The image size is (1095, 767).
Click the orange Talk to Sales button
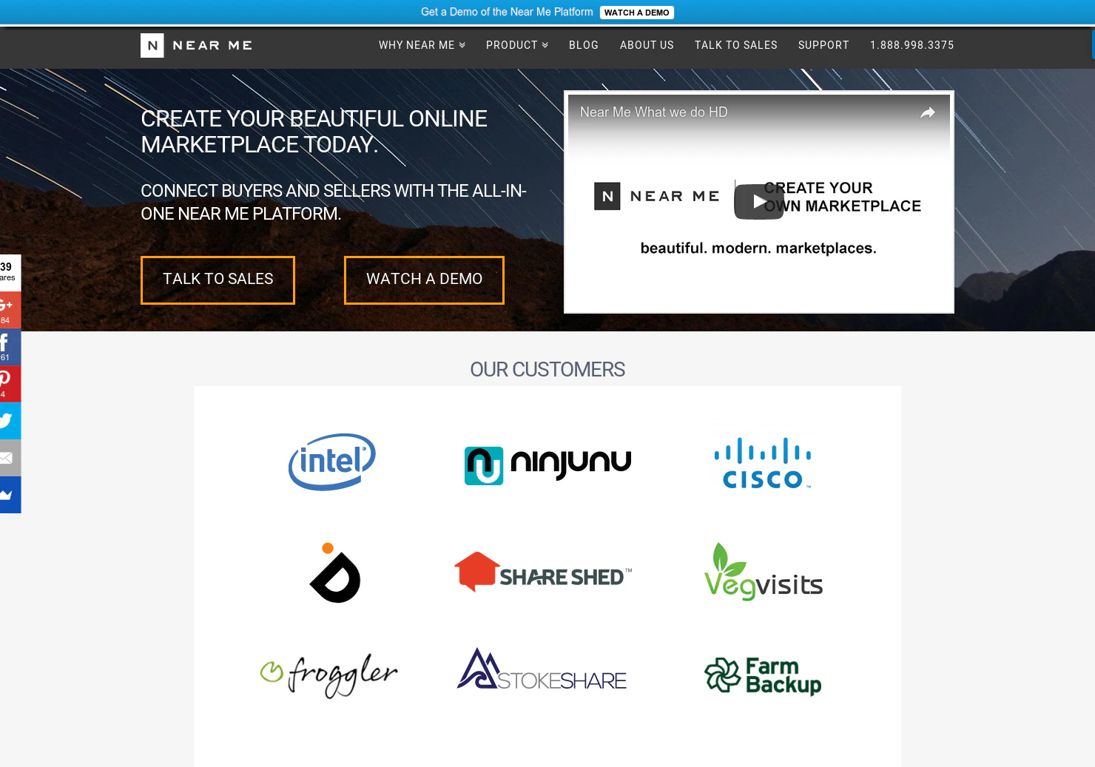click(x=218, y=280)
